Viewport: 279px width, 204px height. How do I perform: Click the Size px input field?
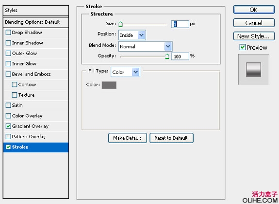(180, 24)
